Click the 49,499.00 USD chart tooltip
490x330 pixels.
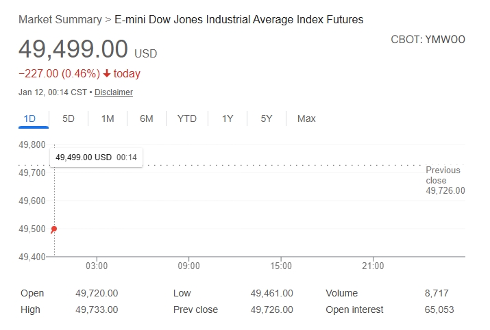click(96, 157)
